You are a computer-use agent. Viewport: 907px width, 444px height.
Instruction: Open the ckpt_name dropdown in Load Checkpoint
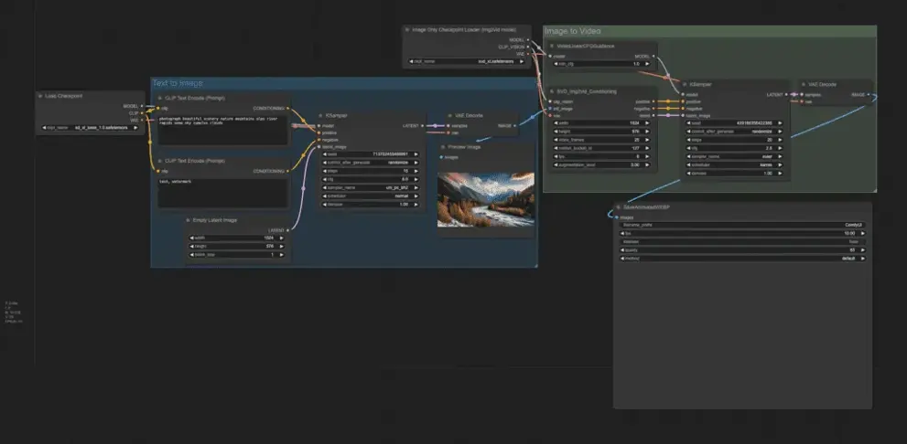(90, 128)
